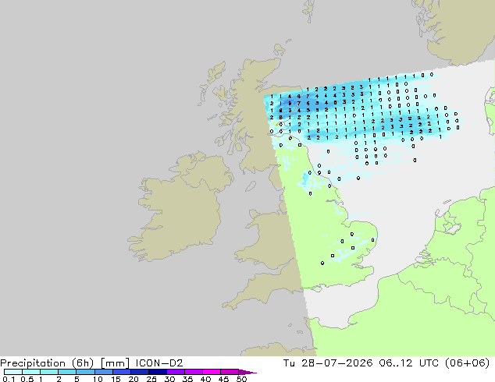
Task: Click the 'Precipitation (6h)' title text
Action: (47, 363)
